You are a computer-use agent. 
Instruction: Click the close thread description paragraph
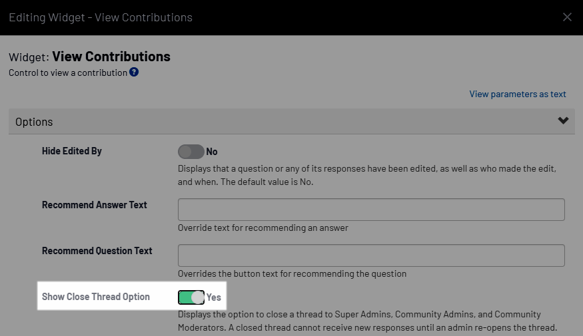coord(367,321)
